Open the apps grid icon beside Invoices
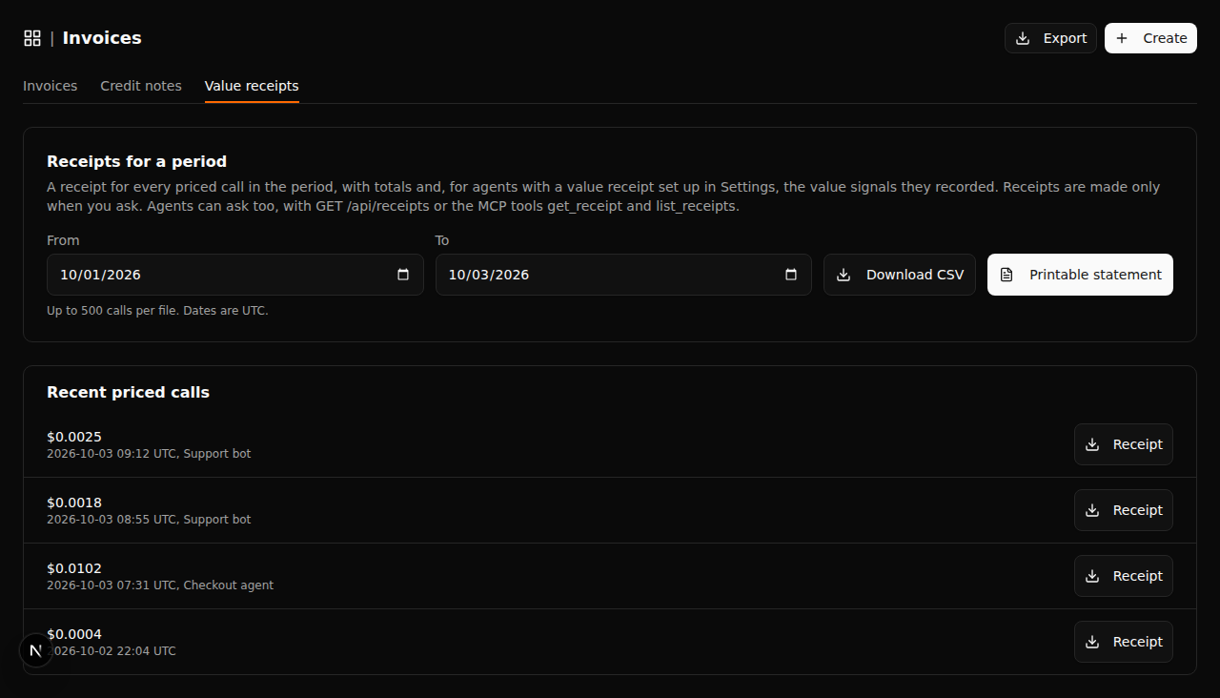This screenshot has height=698, width=1220. coord(32,38)
